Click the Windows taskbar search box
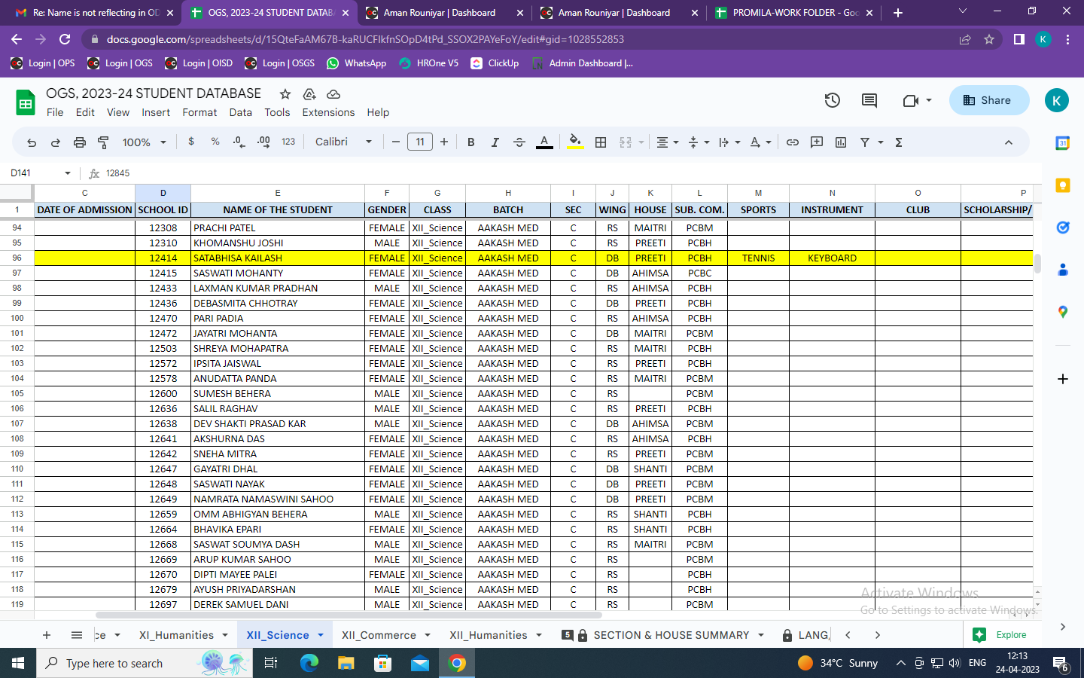This screenshot has width=1084, height=678. (x=114, y=663)
